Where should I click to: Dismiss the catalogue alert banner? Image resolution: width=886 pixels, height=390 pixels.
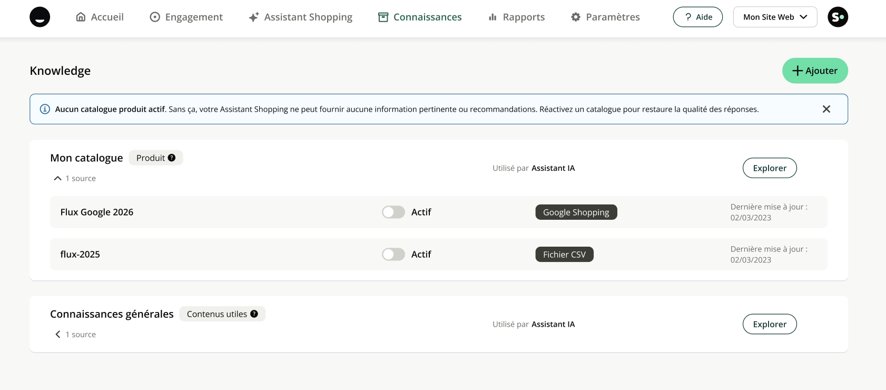click(x=826, y=109)
